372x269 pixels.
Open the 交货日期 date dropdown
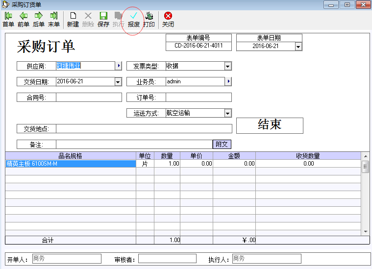pyautogui.click(x=118, y=82)
